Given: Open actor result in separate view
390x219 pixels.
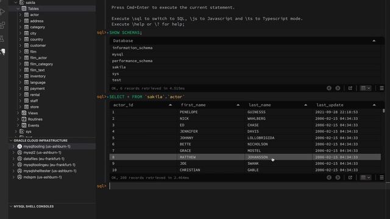Looking at the screenshot, I should [x=350, y=178].
